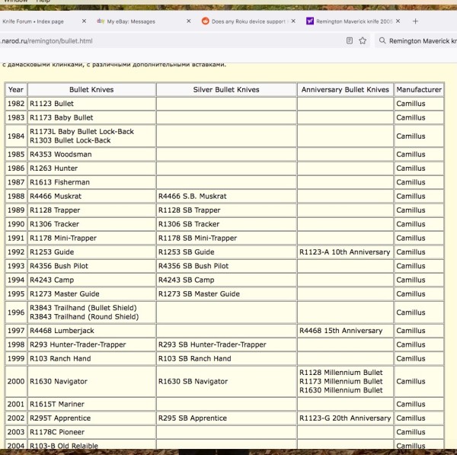
Task: Select the R1615T Mariner cell
Action: [91, 404]
